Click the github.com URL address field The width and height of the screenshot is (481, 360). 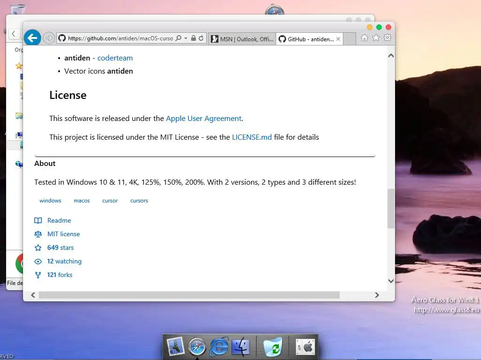tap(120, 38)
